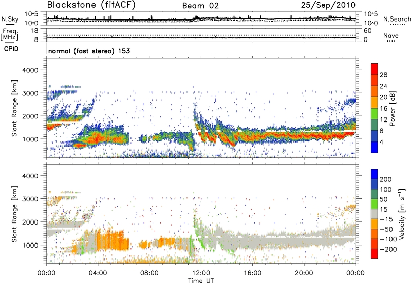
Task: Click the '18' frequency axis value
Action: (x=34, y=31)
